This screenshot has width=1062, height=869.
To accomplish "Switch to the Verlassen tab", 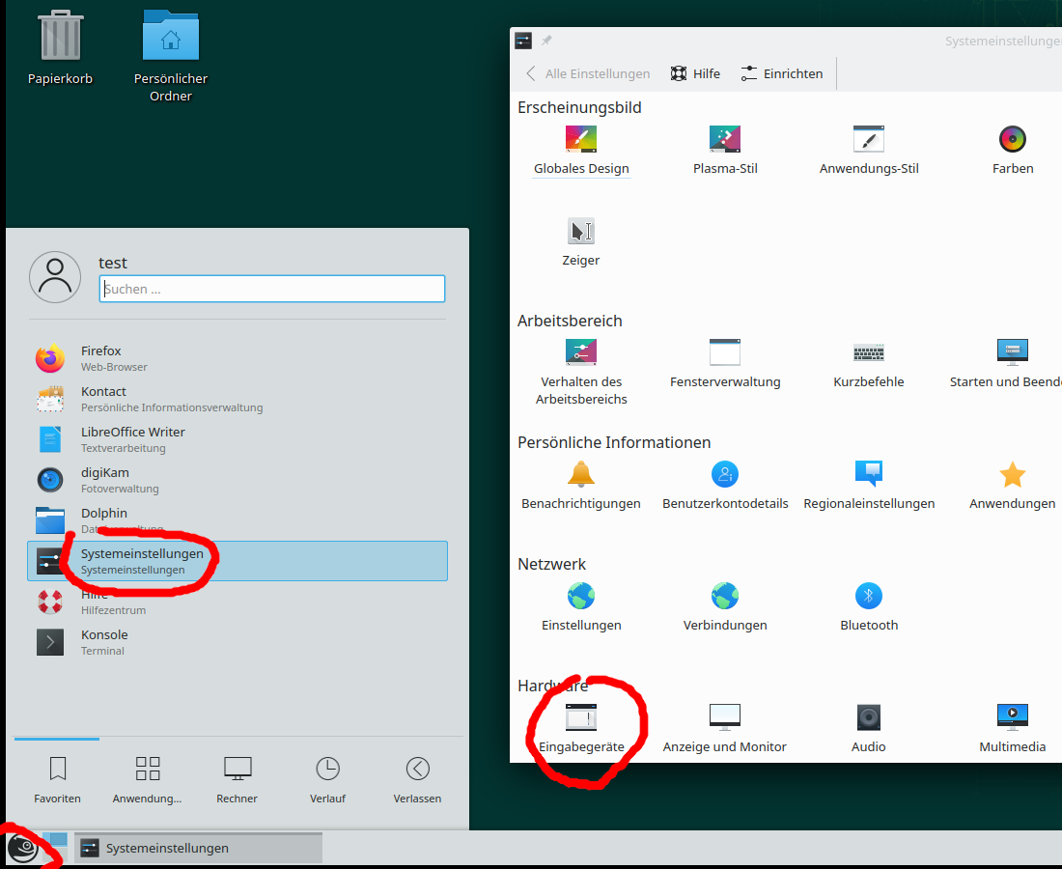I will coord(417,779).
